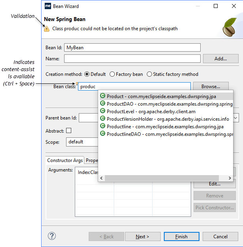This screenshot has width=243, height=247.
Task: Choose the ProductVersionHolder suggestion
Action: coord(166,119)
